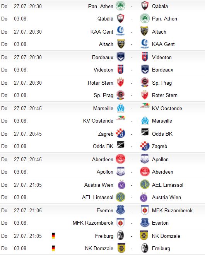The width and height of the screenshot is (205, 256).
Task: Click the Bordeaux crest next to home team Bordeaux
Action: pyautogui.click(x=121, y=57)
